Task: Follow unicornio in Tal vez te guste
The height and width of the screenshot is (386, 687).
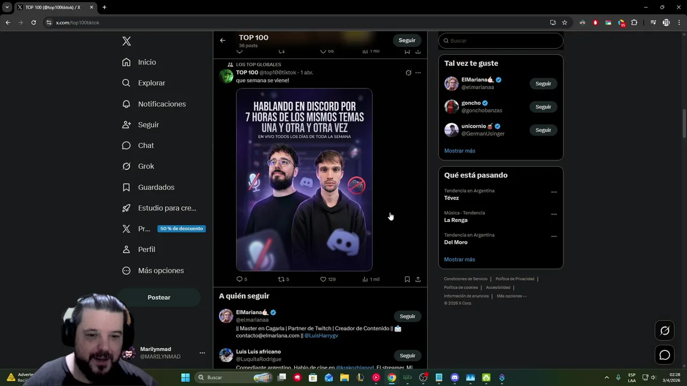Action: click(543, 130)
